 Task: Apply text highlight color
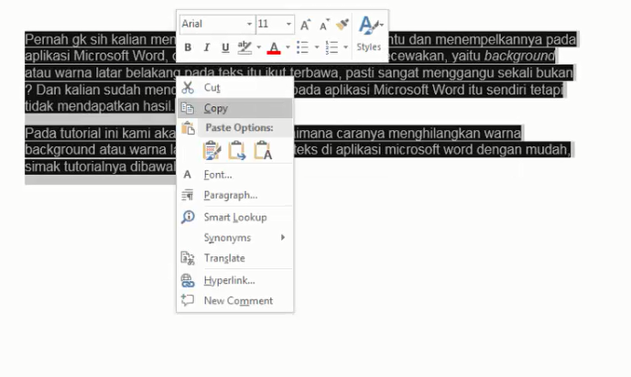(245, 48)
